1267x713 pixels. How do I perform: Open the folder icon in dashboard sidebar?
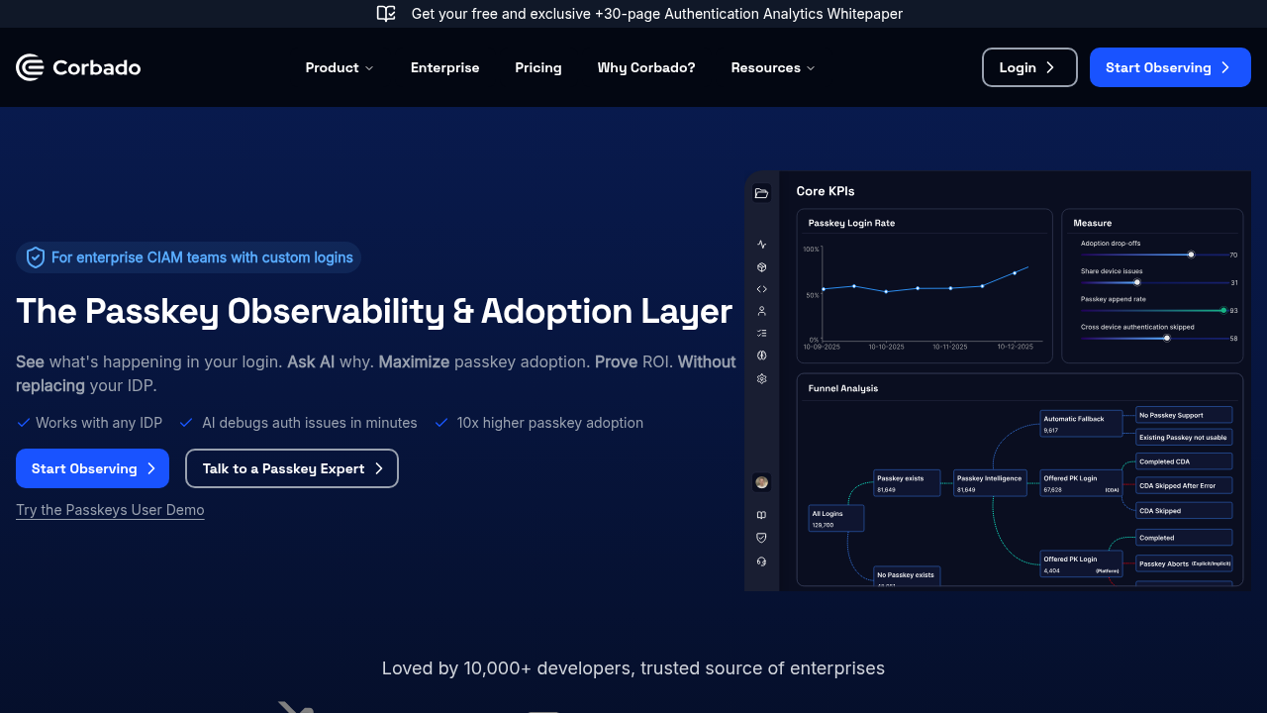click(761, 193)
